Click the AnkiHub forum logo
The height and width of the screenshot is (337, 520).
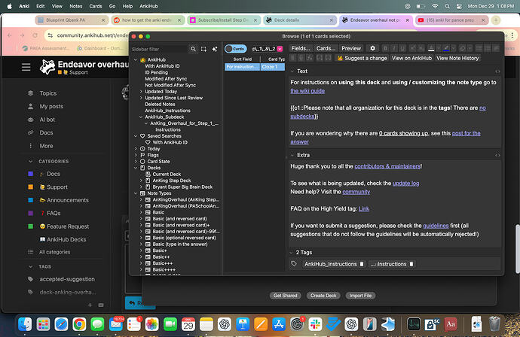47,67
